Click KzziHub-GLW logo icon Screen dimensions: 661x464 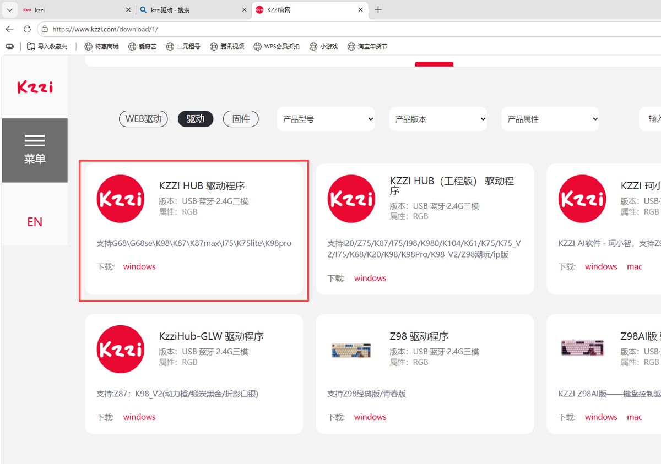click(121, 349)
